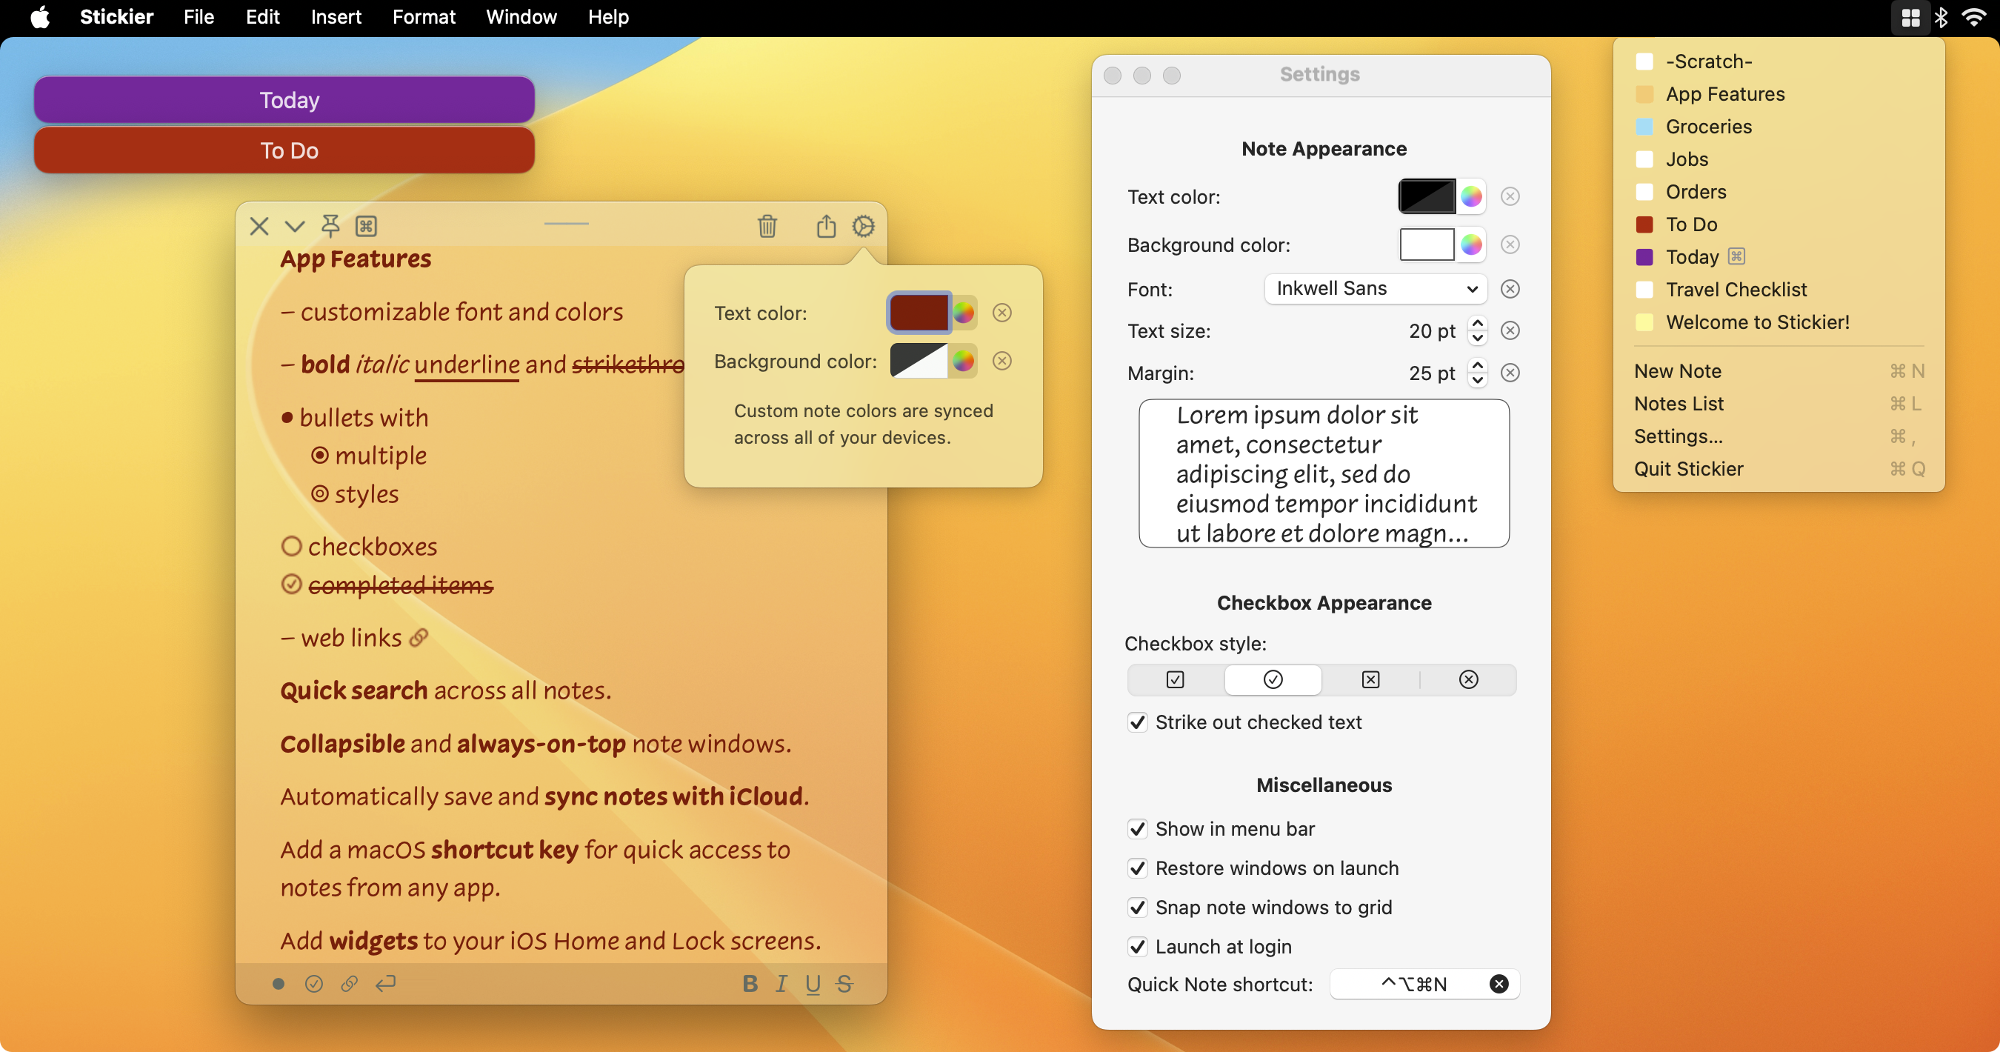The width and height of the screenshot is (2000, 1052).
Task: Click the Margin stepper arrows
Action: pos(1478,373)
